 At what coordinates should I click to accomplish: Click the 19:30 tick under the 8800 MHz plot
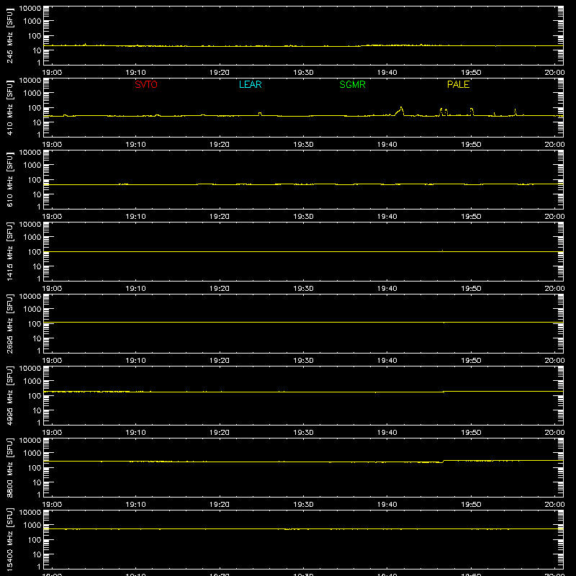[303, 505]
